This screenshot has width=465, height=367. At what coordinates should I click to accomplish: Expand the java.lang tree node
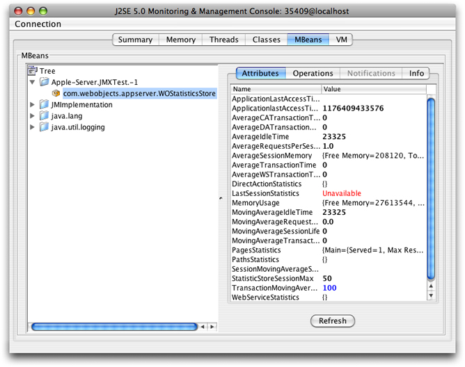[32, 115]
